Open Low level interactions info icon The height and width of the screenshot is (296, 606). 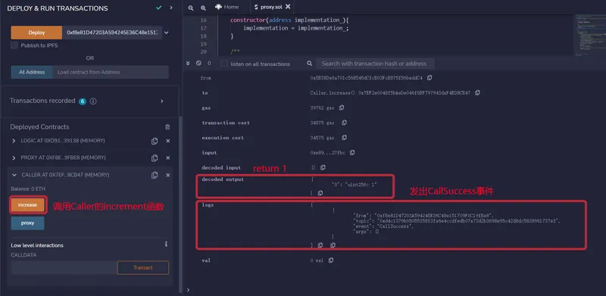(166, 245)
